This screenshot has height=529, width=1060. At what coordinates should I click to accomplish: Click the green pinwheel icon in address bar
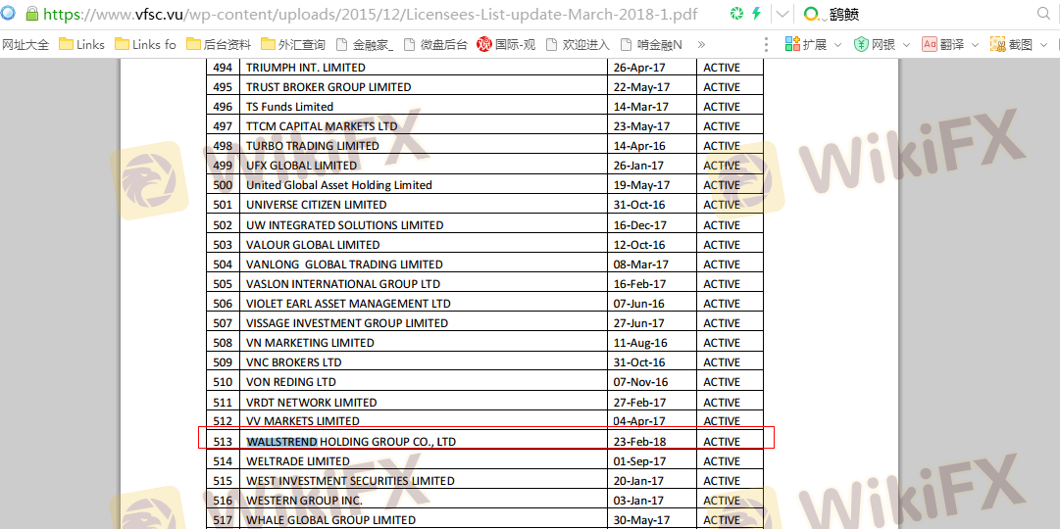pyautogui.click(x=737, y=14)
